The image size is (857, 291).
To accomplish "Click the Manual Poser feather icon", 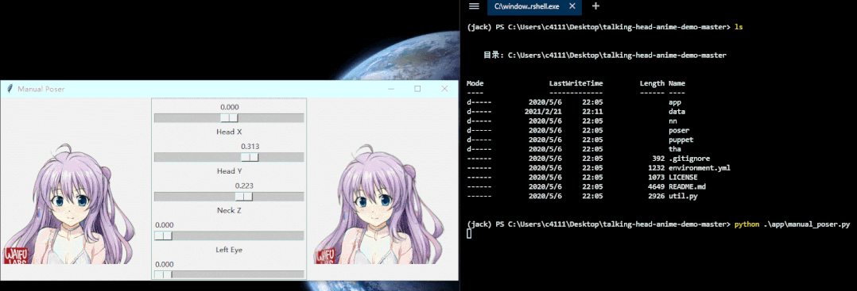I will (10, 89).
